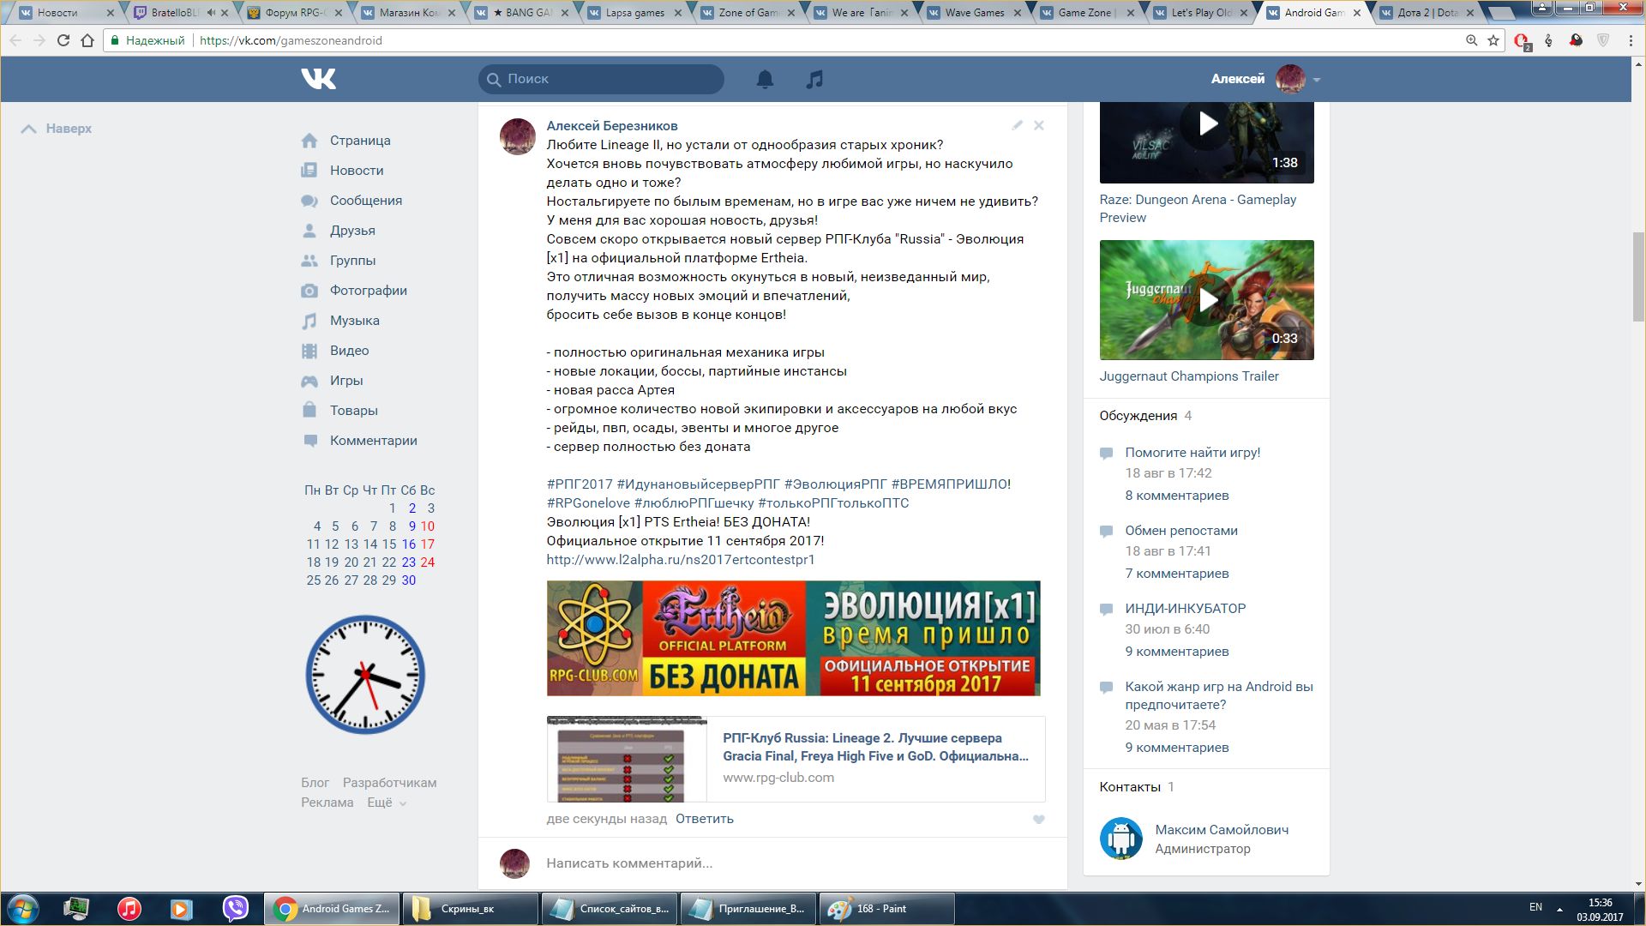Open the Juggernaut Champions Trailer title link

pyautogui.click(x=1189, y=376)
